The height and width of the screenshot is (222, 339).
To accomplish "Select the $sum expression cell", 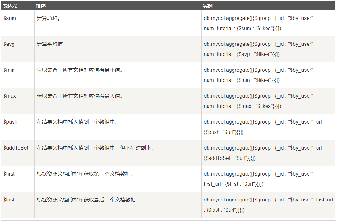I will point(18,23).
